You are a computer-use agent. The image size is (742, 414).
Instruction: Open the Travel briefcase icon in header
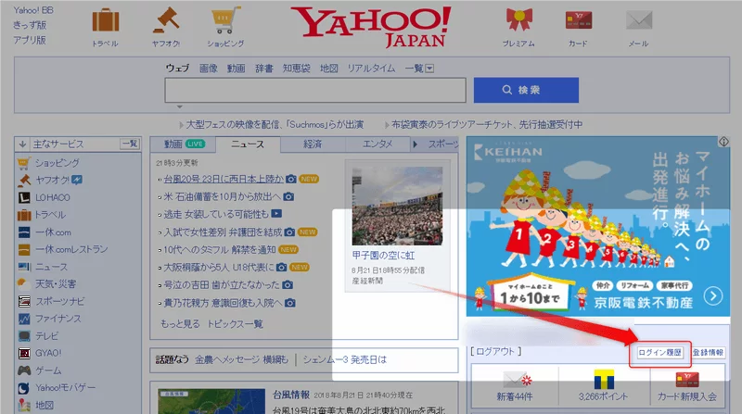pyautogui.click(x=105, y=20)
